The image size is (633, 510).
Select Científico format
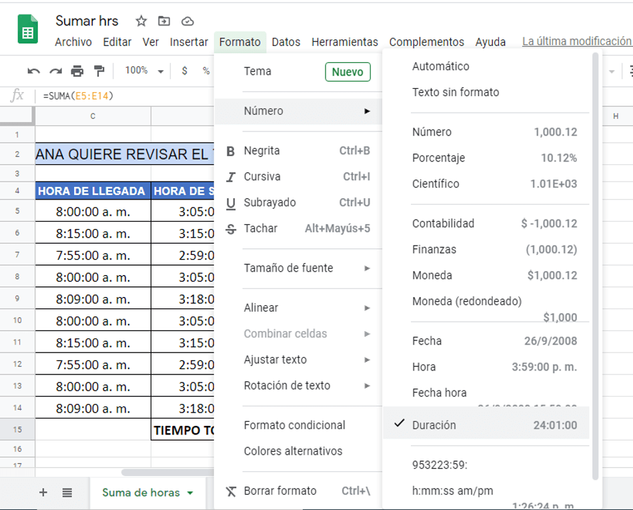[x=486, y=184]
